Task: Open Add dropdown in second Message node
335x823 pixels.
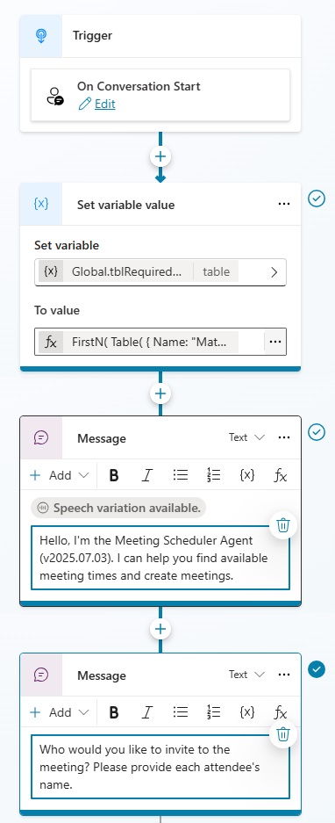Action: click(x=60, y=712)
